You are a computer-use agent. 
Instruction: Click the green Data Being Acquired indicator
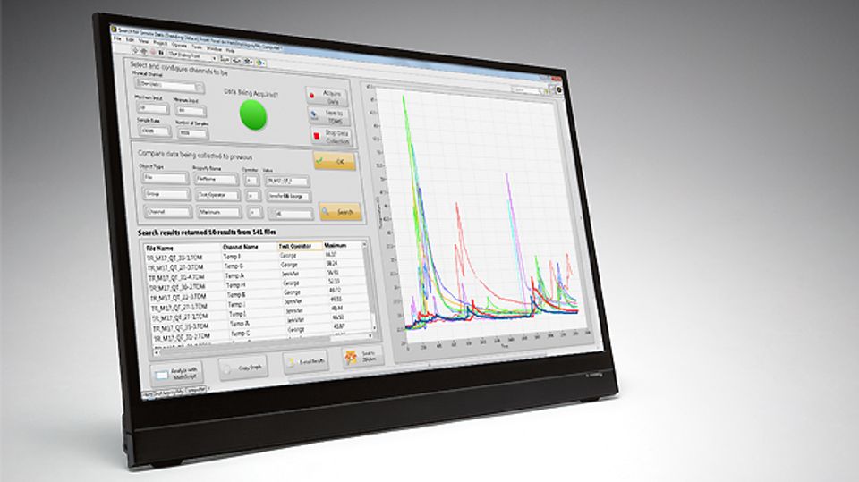(253, 115)
